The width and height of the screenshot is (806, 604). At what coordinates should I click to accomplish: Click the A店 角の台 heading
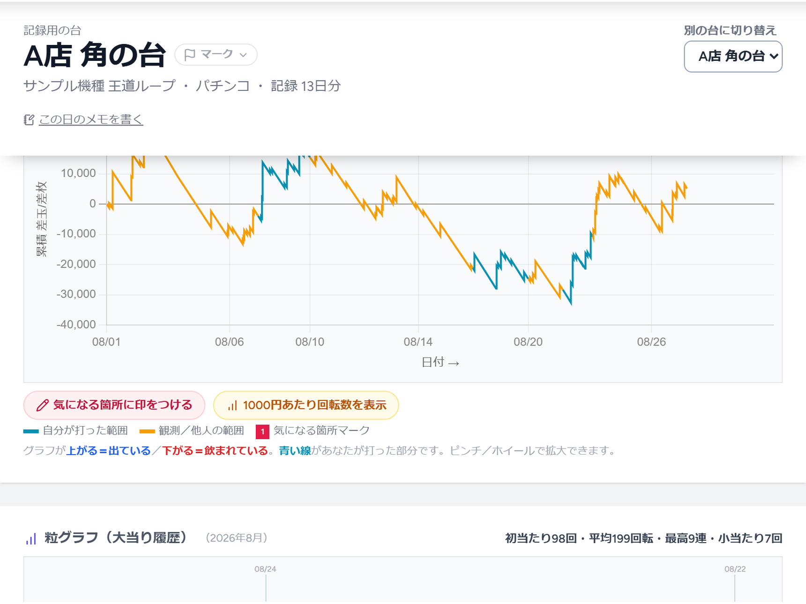[95, 55]
